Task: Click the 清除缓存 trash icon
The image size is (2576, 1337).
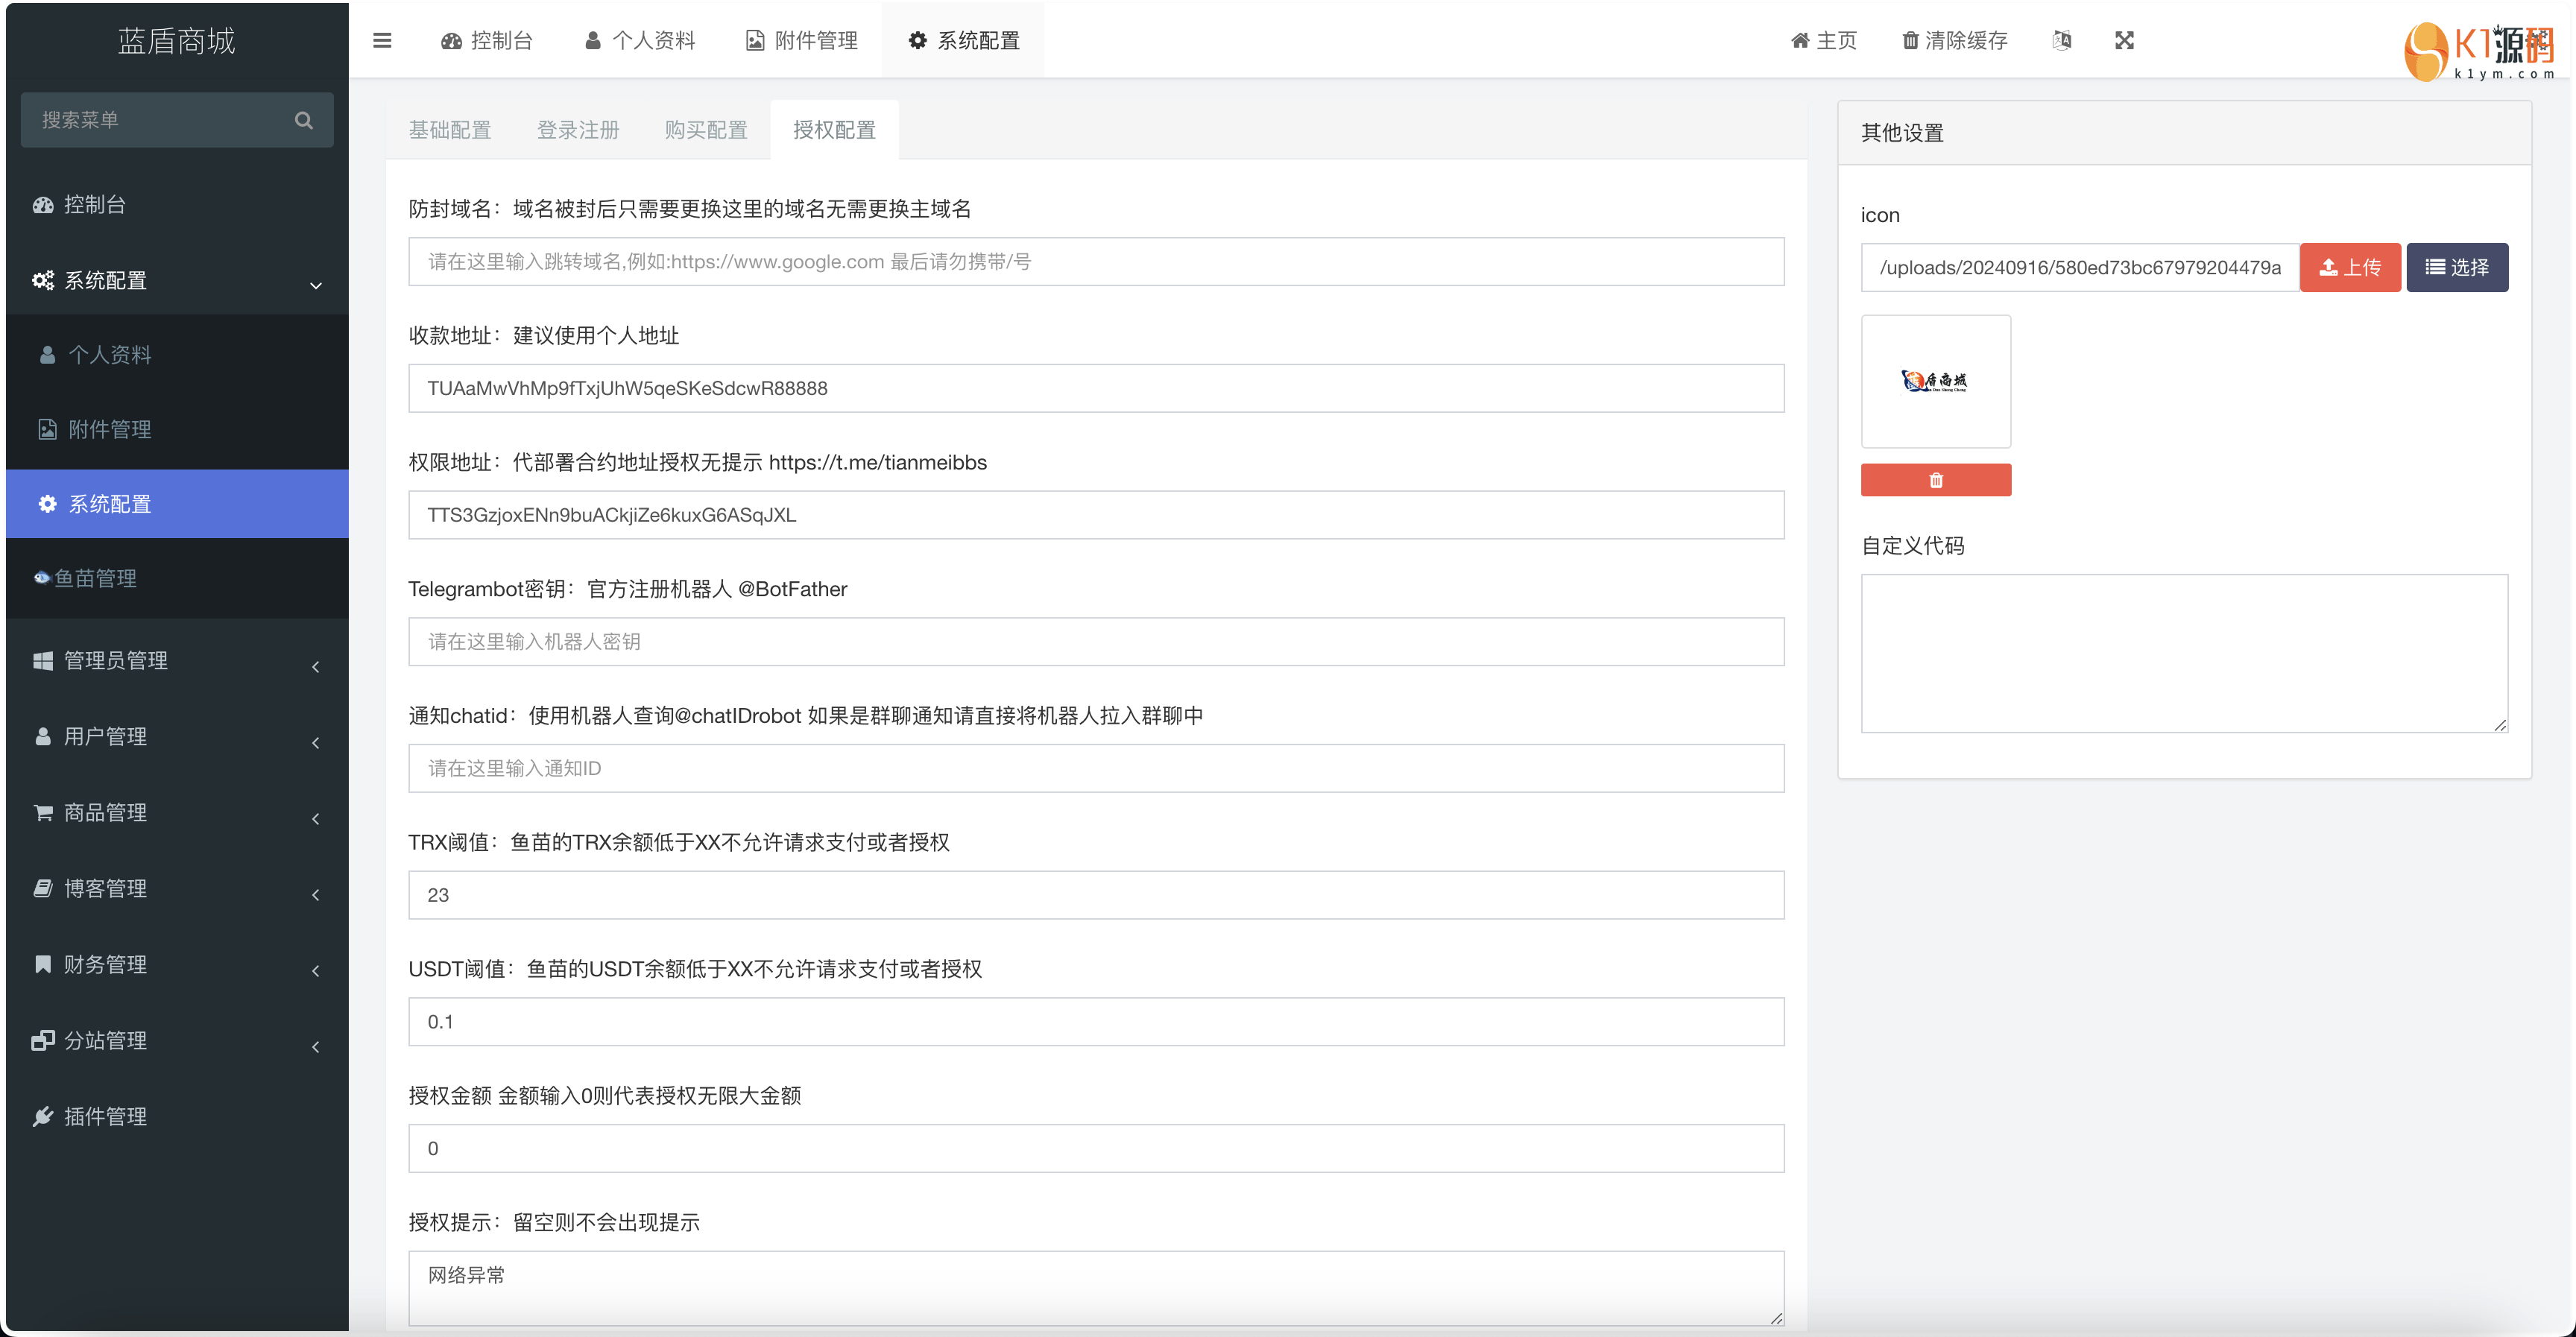Action: click(x=1910, y=40)
